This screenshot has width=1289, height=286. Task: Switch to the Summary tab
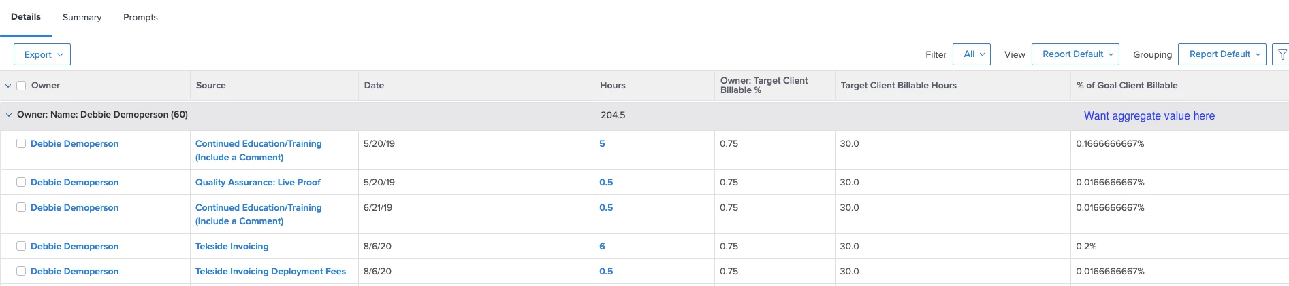[x=82, y=17]
